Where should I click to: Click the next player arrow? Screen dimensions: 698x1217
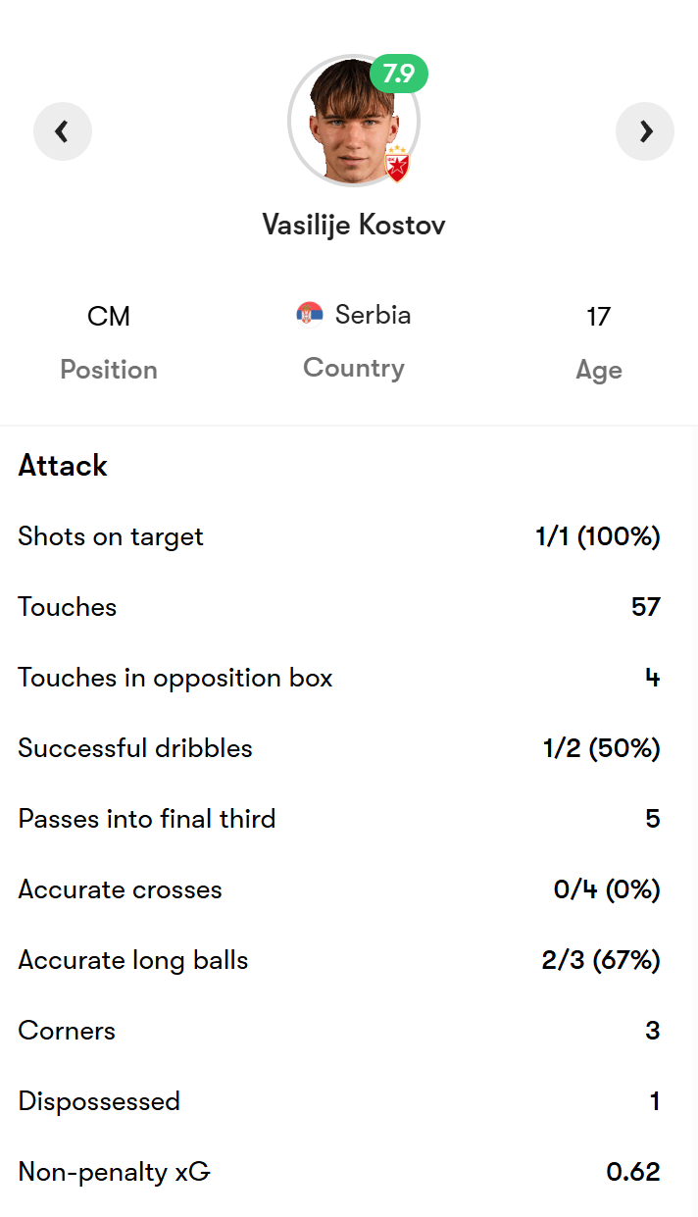[x=645, y=131]
